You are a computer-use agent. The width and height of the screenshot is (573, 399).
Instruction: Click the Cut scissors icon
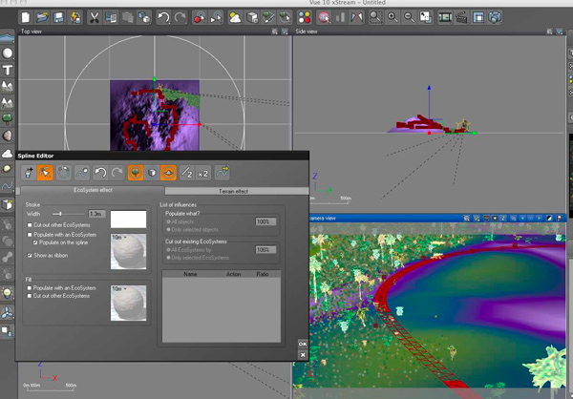[95, 17]
